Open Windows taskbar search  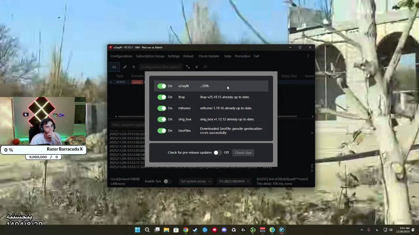pos(147,230)
